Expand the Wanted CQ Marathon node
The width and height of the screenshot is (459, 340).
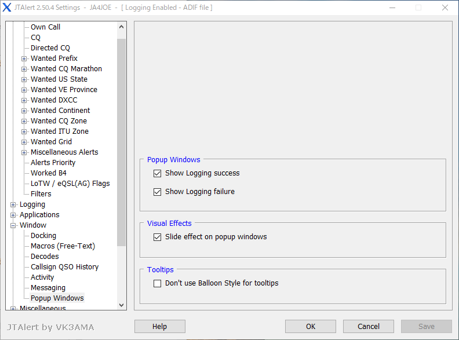pos(24,69)
